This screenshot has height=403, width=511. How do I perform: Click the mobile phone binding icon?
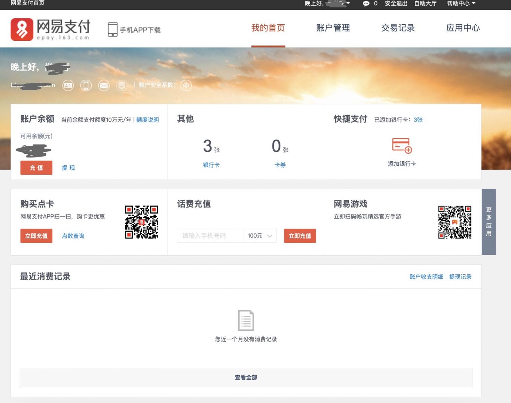point(86,85)
